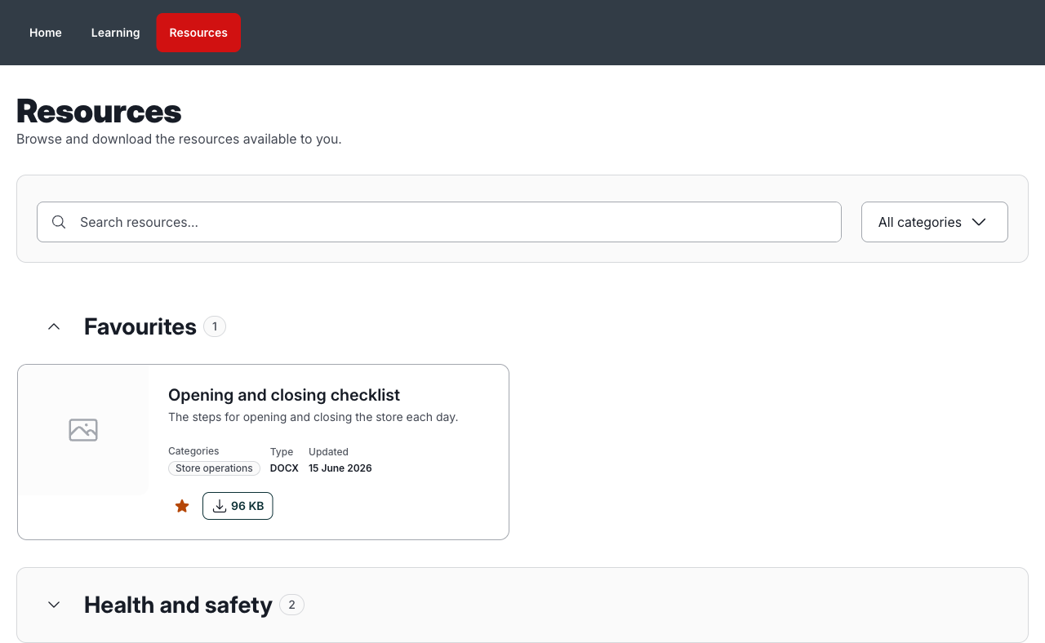Click the placeholder thumbnail image of checklist
This screenshot has width=1045, height=643.
(83, 430)
